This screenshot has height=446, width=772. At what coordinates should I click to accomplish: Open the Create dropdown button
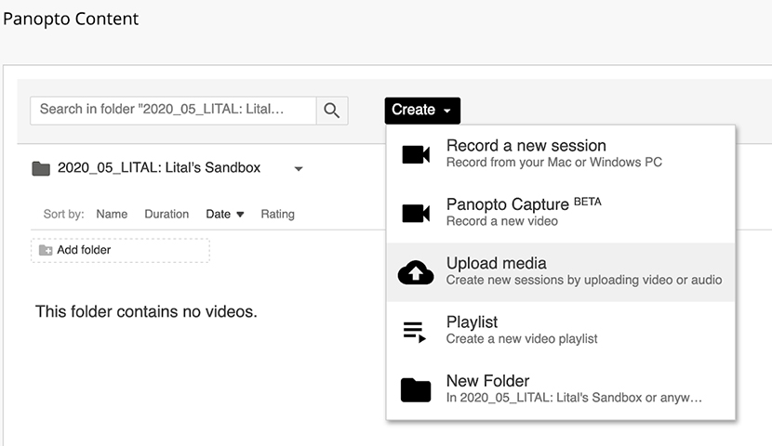422,111
